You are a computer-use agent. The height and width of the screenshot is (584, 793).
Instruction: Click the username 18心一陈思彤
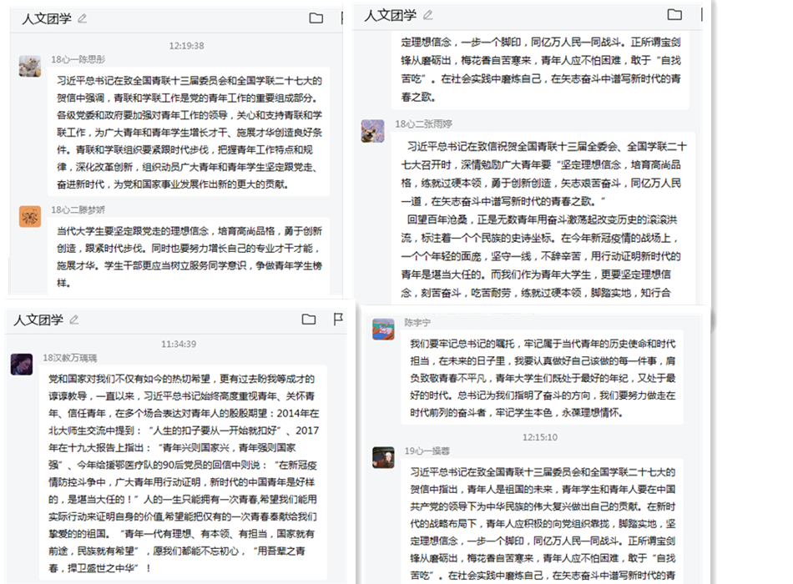[x=78, y=59]
